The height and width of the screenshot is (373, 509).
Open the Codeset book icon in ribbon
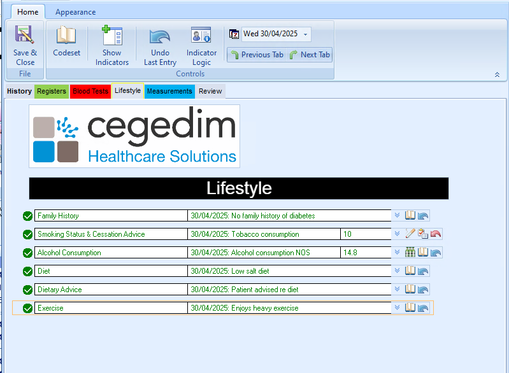click(66, 35)
